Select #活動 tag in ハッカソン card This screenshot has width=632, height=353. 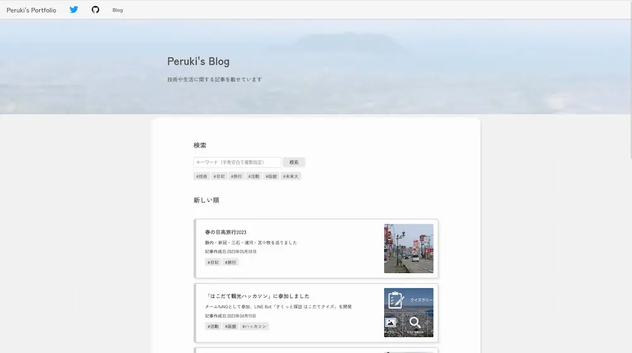tap(213, 327)
